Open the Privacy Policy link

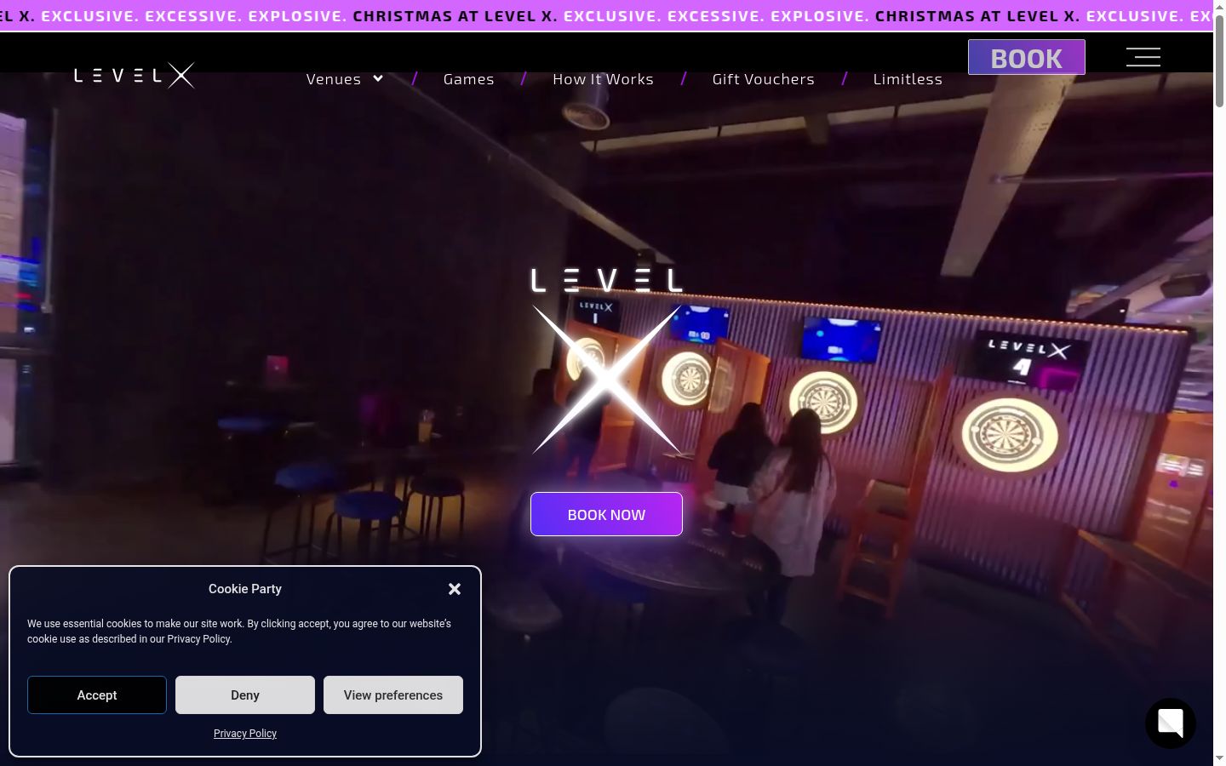tap(245, 733)
